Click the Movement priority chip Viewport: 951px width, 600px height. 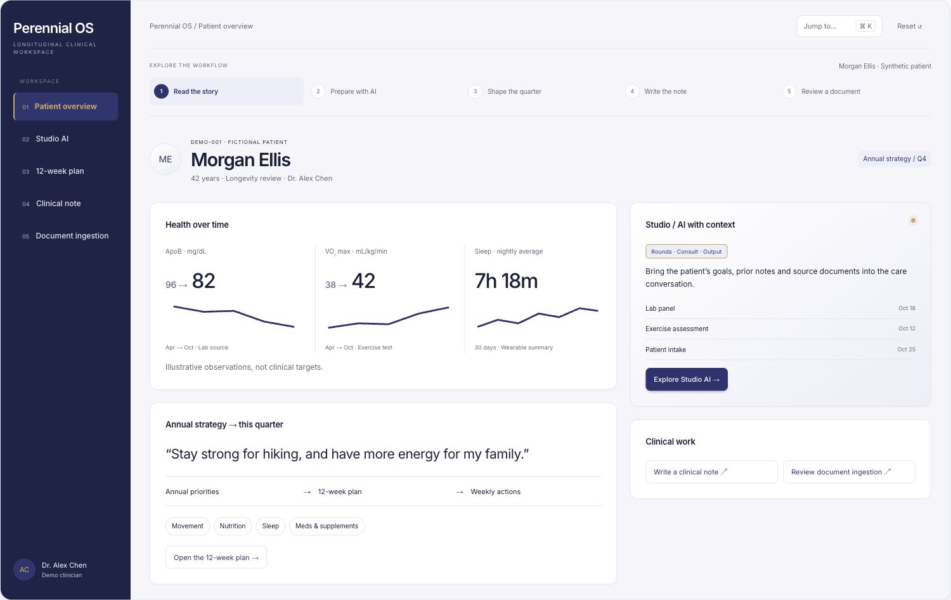point(188,526)
